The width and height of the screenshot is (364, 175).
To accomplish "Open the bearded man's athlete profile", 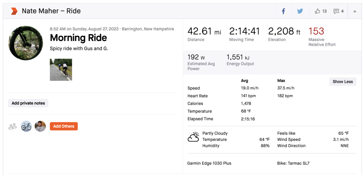I will (40, 126).
